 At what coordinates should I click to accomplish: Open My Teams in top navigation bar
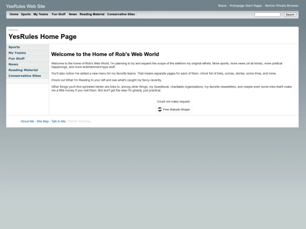[41, 14]
